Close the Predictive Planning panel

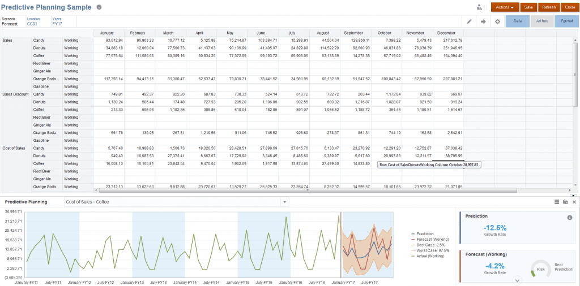[574, 202]
